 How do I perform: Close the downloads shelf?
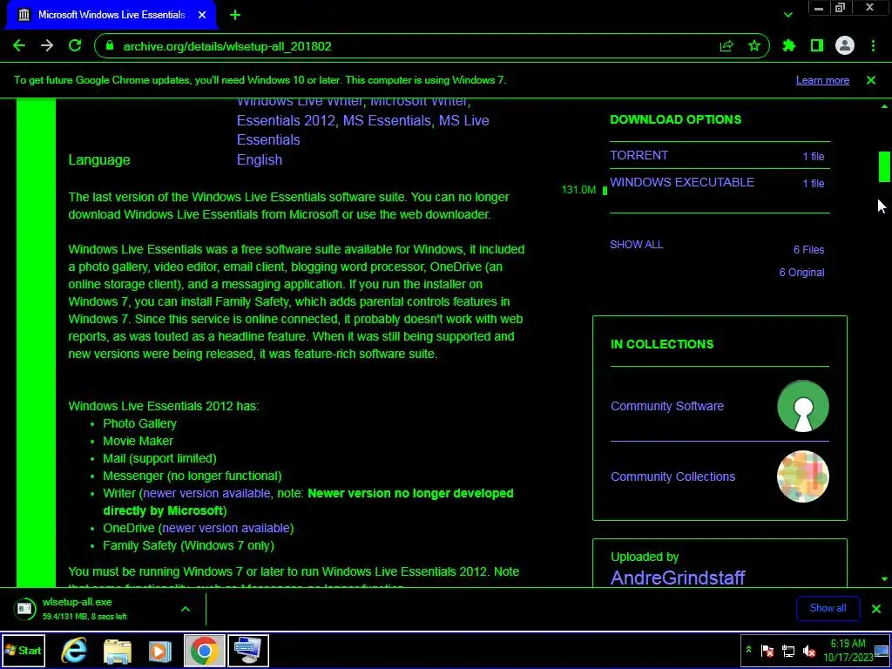[x=876, y=609]
